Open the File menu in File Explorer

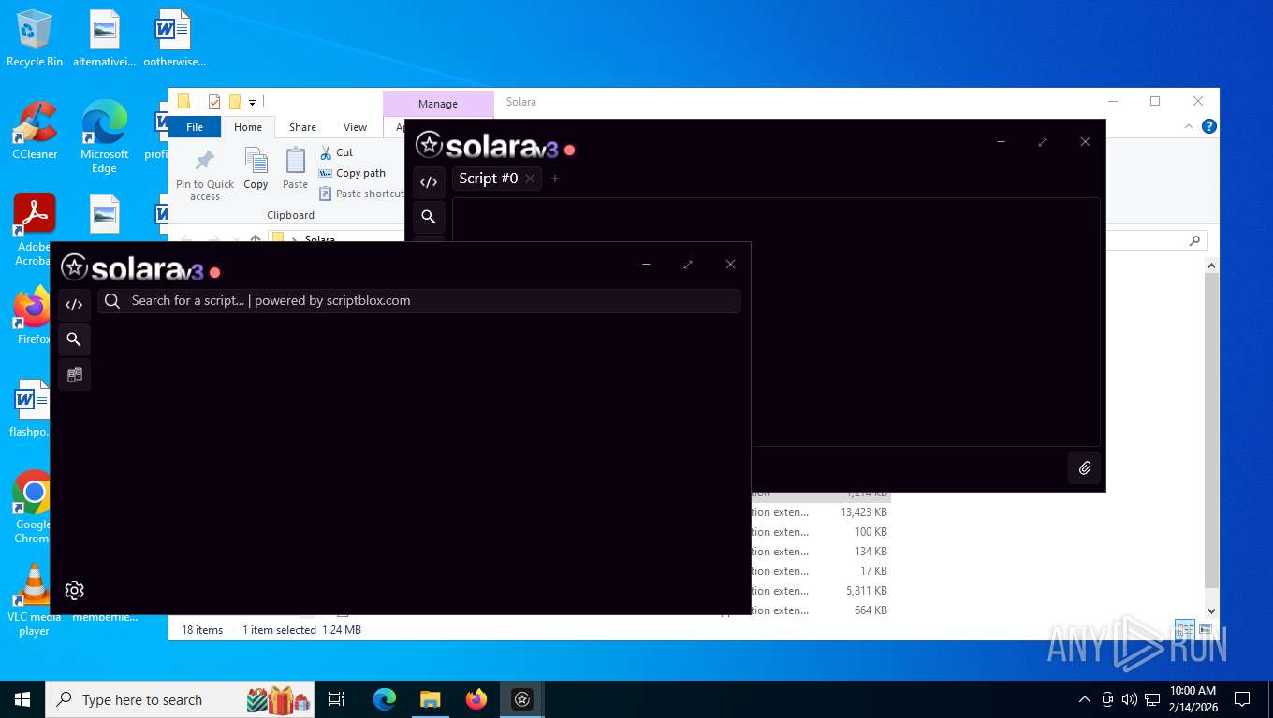point(195,127)
